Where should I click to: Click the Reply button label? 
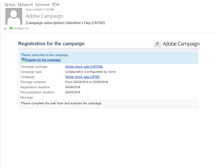click(12, 5)
